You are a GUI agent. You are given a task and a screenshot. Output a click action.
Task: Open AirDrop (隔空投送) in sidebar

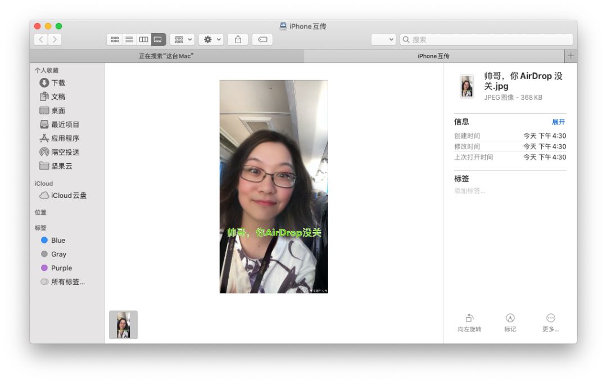60,152
